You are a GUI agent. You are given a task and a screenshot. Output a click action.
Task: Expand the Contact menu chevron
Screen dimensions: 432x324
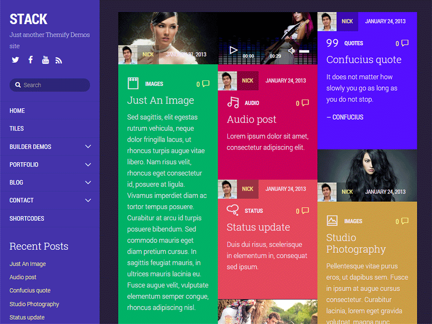(88, 200)
